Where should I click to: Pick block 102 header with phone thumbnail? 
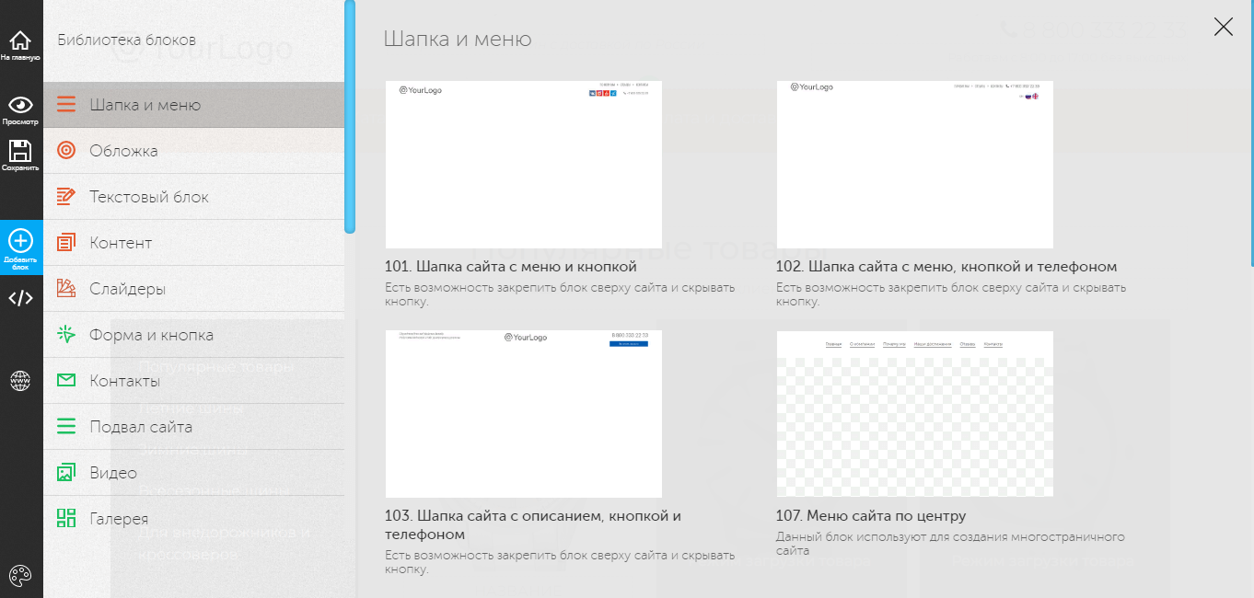pyautogui.click(x=914, y=165)
